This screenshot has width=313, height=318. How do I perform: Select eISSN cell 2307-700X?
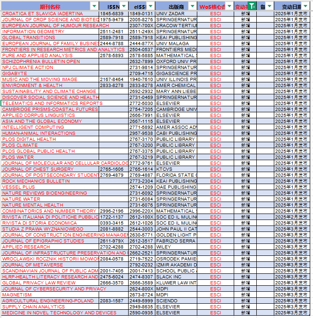[x=142, y=26]
